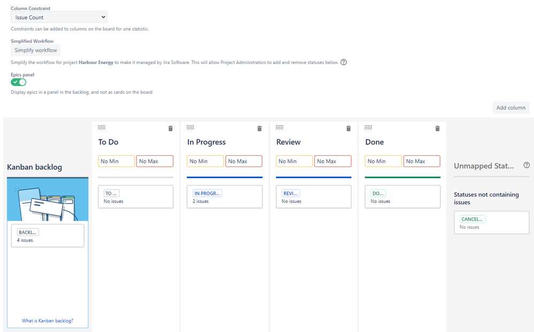The width and height of the screenshot is (534, 332).
Task: Click the Add column button
Action: coord(510,108)
